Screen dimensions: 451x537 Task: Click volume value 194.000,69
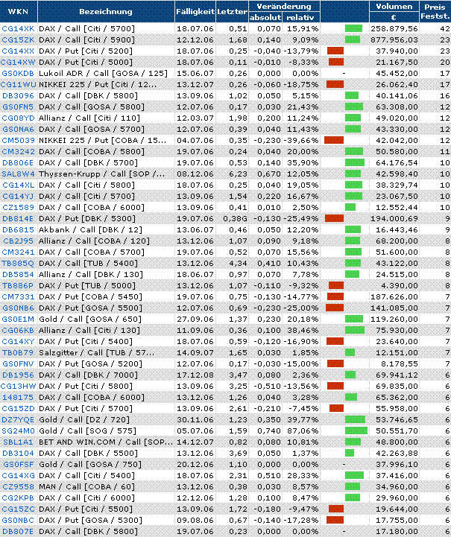(394, 218)
